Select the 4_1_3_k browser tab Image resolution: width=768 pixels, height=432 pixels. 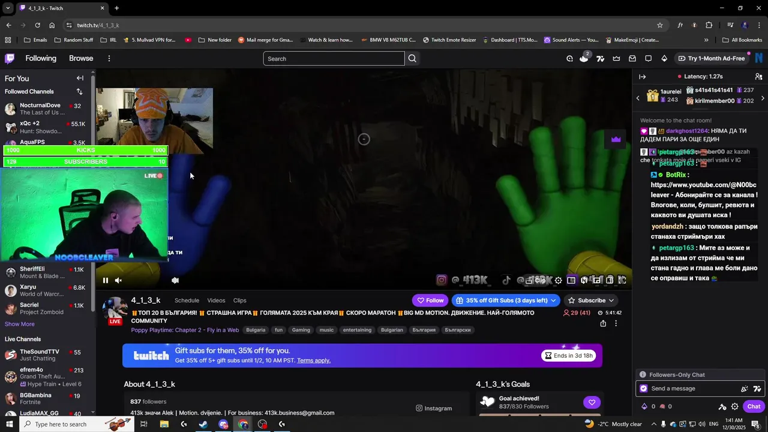click(x=62, y=8)
